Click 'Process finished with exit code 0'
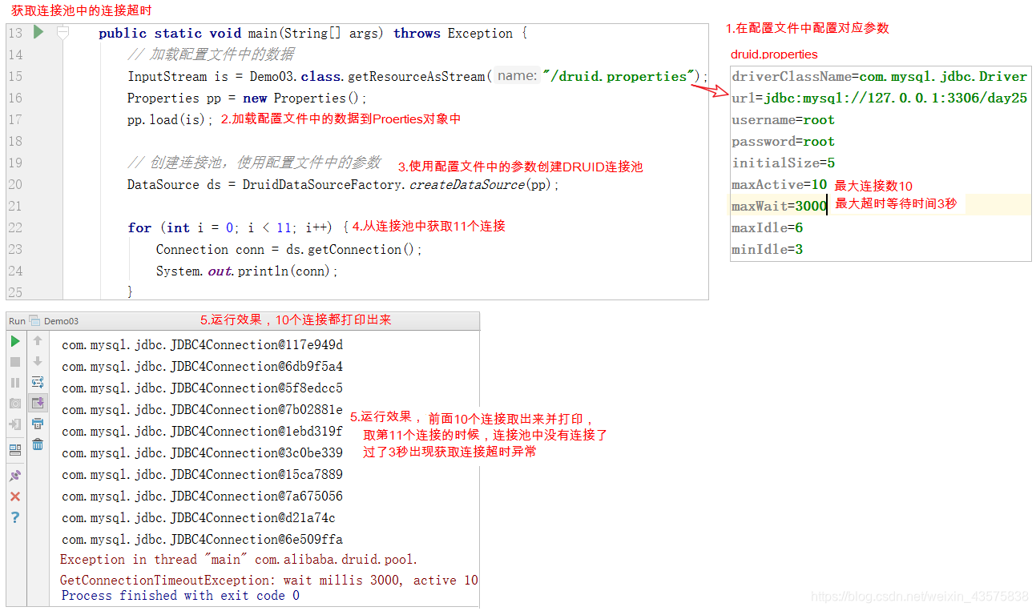This screenshot has height=611, width=1036. tap(180, 596)
